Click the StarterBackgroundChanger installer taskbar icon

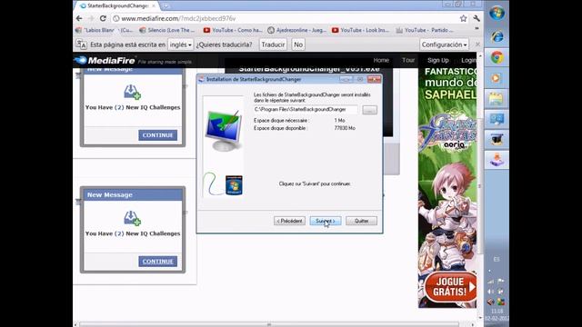pyautogui.click(x=497, y=160)
